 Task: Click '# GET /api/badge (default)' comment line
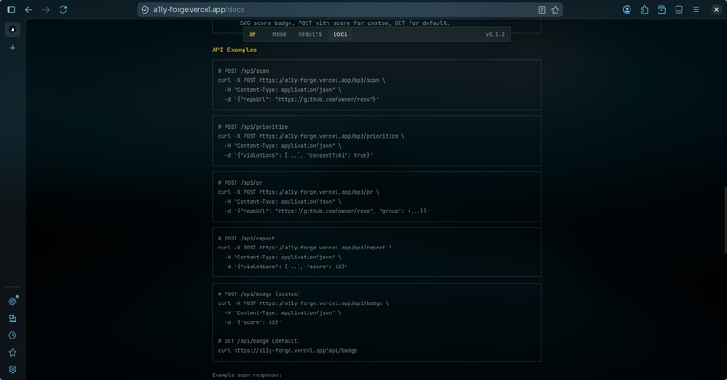point(259,341)
